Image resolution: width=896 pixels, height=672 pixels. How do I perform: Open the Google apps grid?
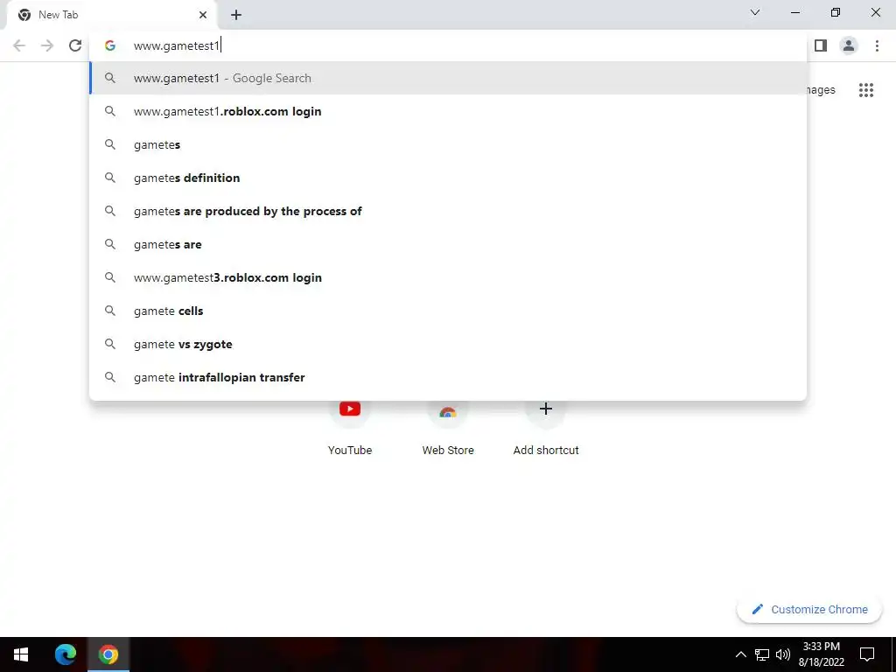[865, 90]
